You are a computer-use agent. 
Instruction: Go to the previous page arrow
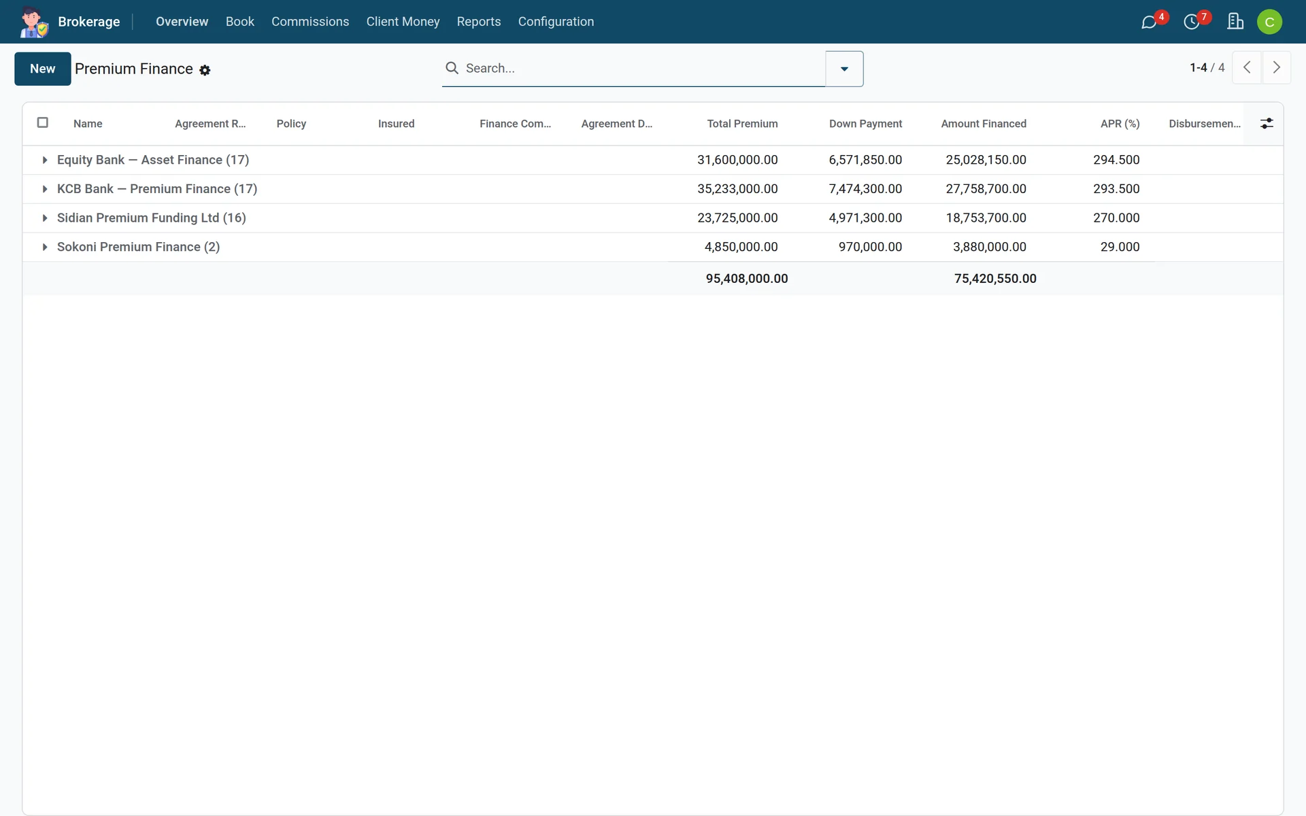[1247, 67]
